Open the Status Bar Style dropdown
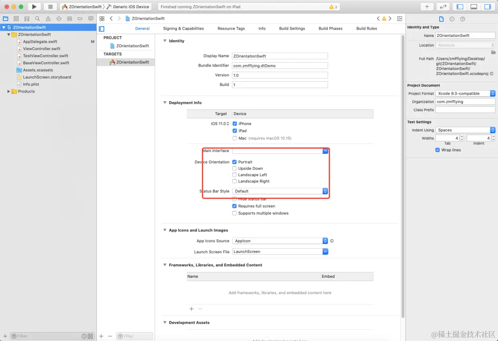Screen dimensions: 498x341 pos(280,191)
